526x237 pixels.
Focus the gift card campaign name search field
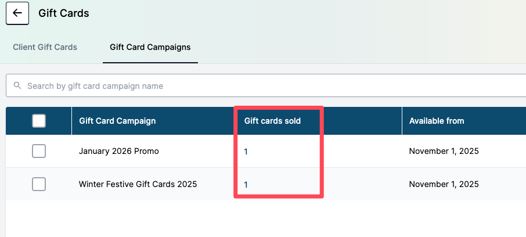[232, 86]
